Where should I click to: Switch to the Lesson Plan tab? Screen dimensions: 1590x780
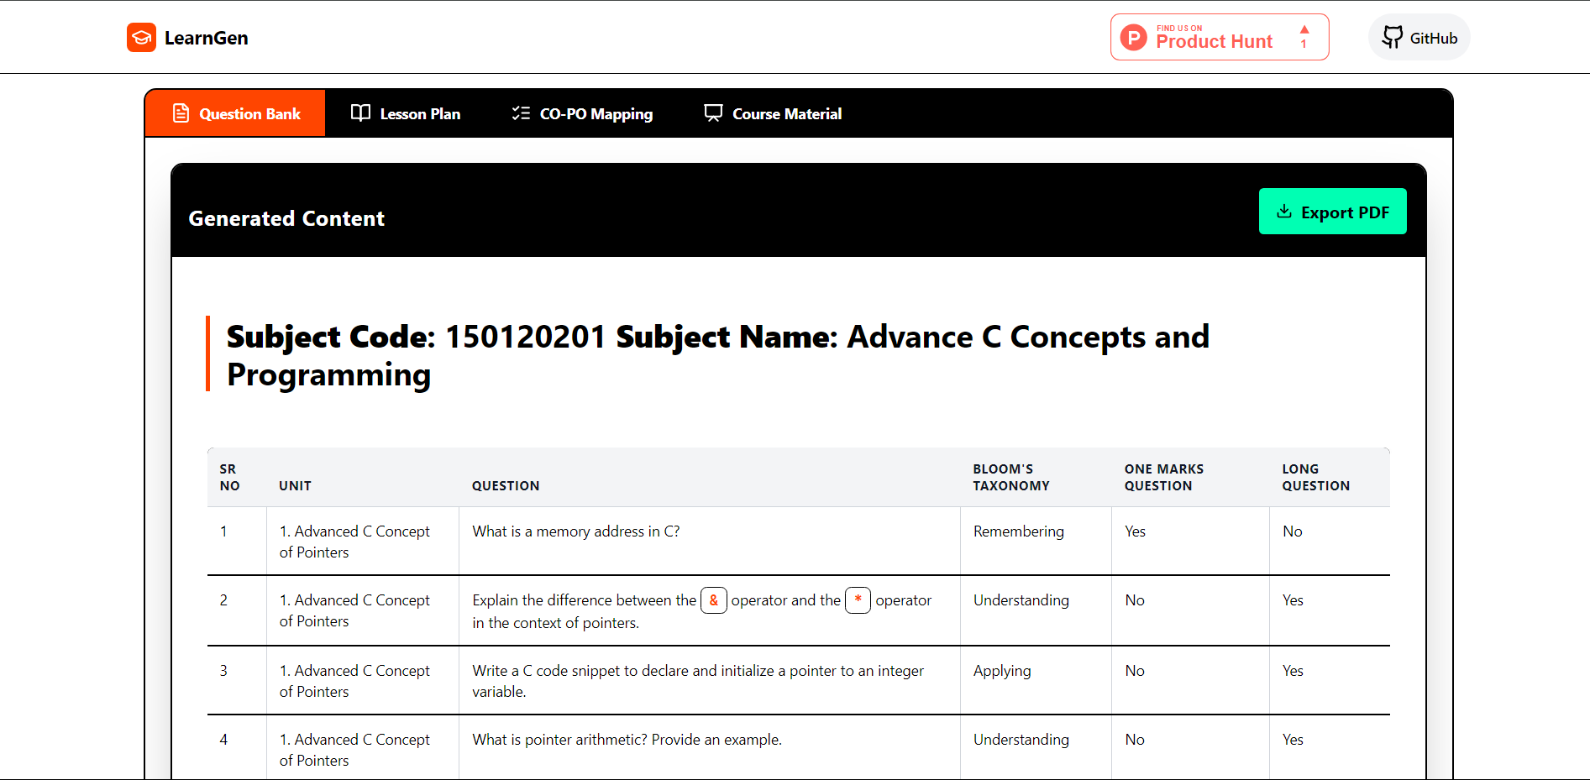coord(406,113)
